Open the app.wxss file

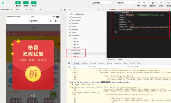click(77, 51)
